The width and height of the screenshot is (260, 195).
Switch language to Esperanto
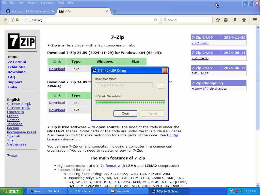click(x=15, y=112)
